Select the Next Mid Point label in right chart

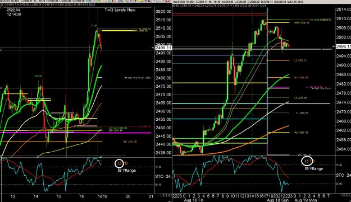pyautogui.click(x=321, y=88)
